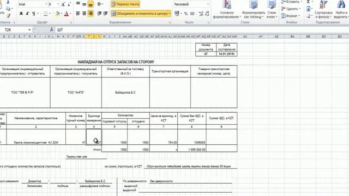Click the decrease indent icon
The image size is (349, 196).
(99, 14)
